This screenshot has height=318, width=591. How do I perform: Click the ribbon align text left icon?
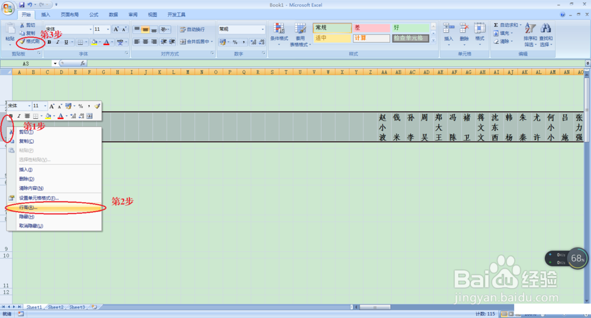point(137,42)
